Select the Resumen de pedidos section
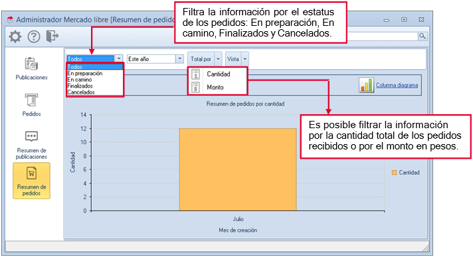The height and width of the screenshot is (257, 473). click(x=31, y=181)
